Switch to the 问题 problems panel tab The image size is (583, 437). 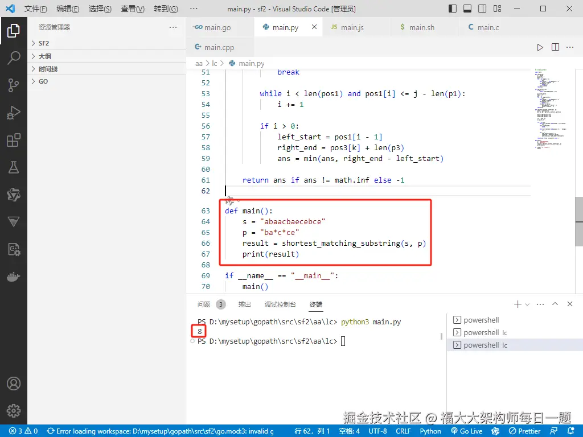[x=211, y=304]
